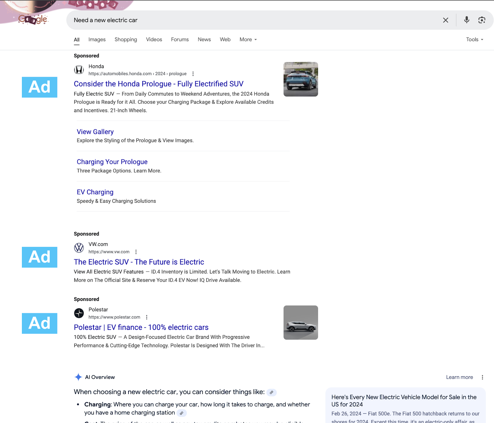Open the View Gallery sitelink
Viewport: 494px width, 423px height.
coord(95,132)
